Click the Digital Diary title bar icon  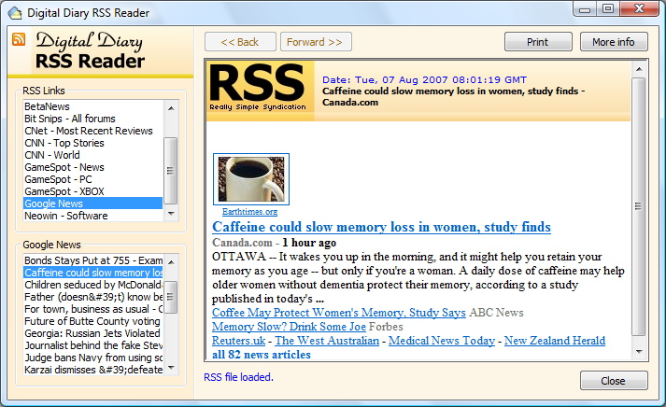[14, 13]
